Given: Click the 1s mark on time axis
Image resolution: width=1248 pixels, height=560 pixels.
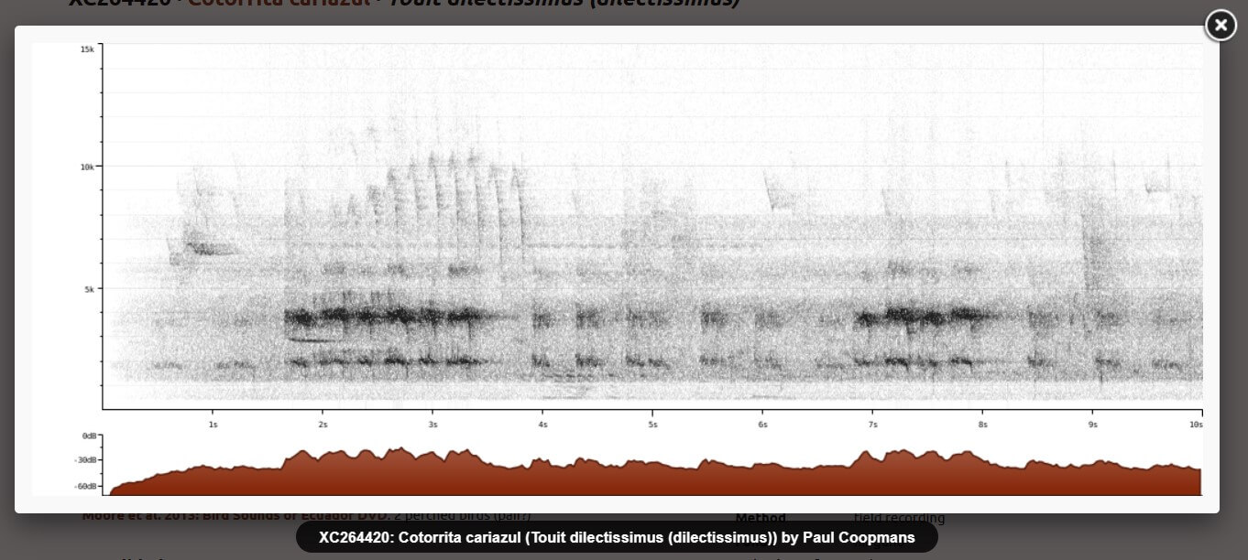Looking at the screenshot, I should point(213,425).
